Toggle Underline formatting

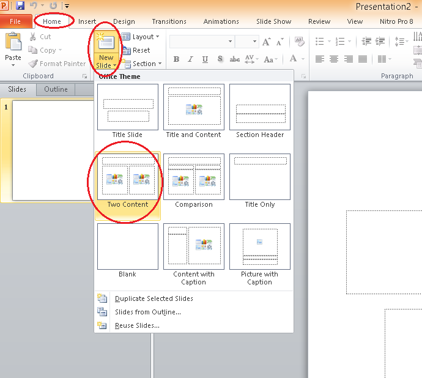pos(205,59)
